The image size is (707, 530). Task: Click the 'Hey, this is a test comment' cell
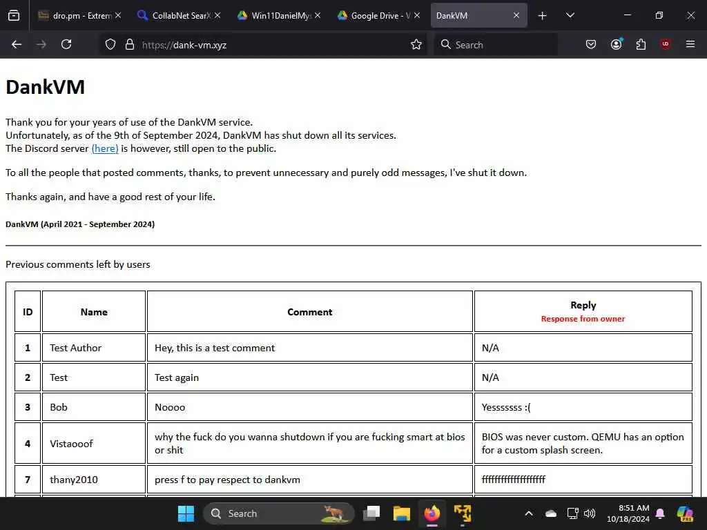pyautogui.click(x=310, y=348)
